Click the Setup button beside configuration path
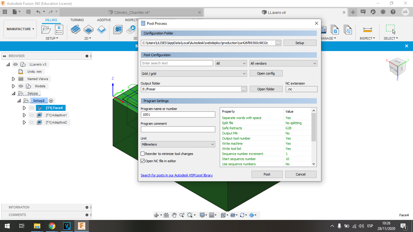This screenshot has width=413, height=232. click(300, 43)
